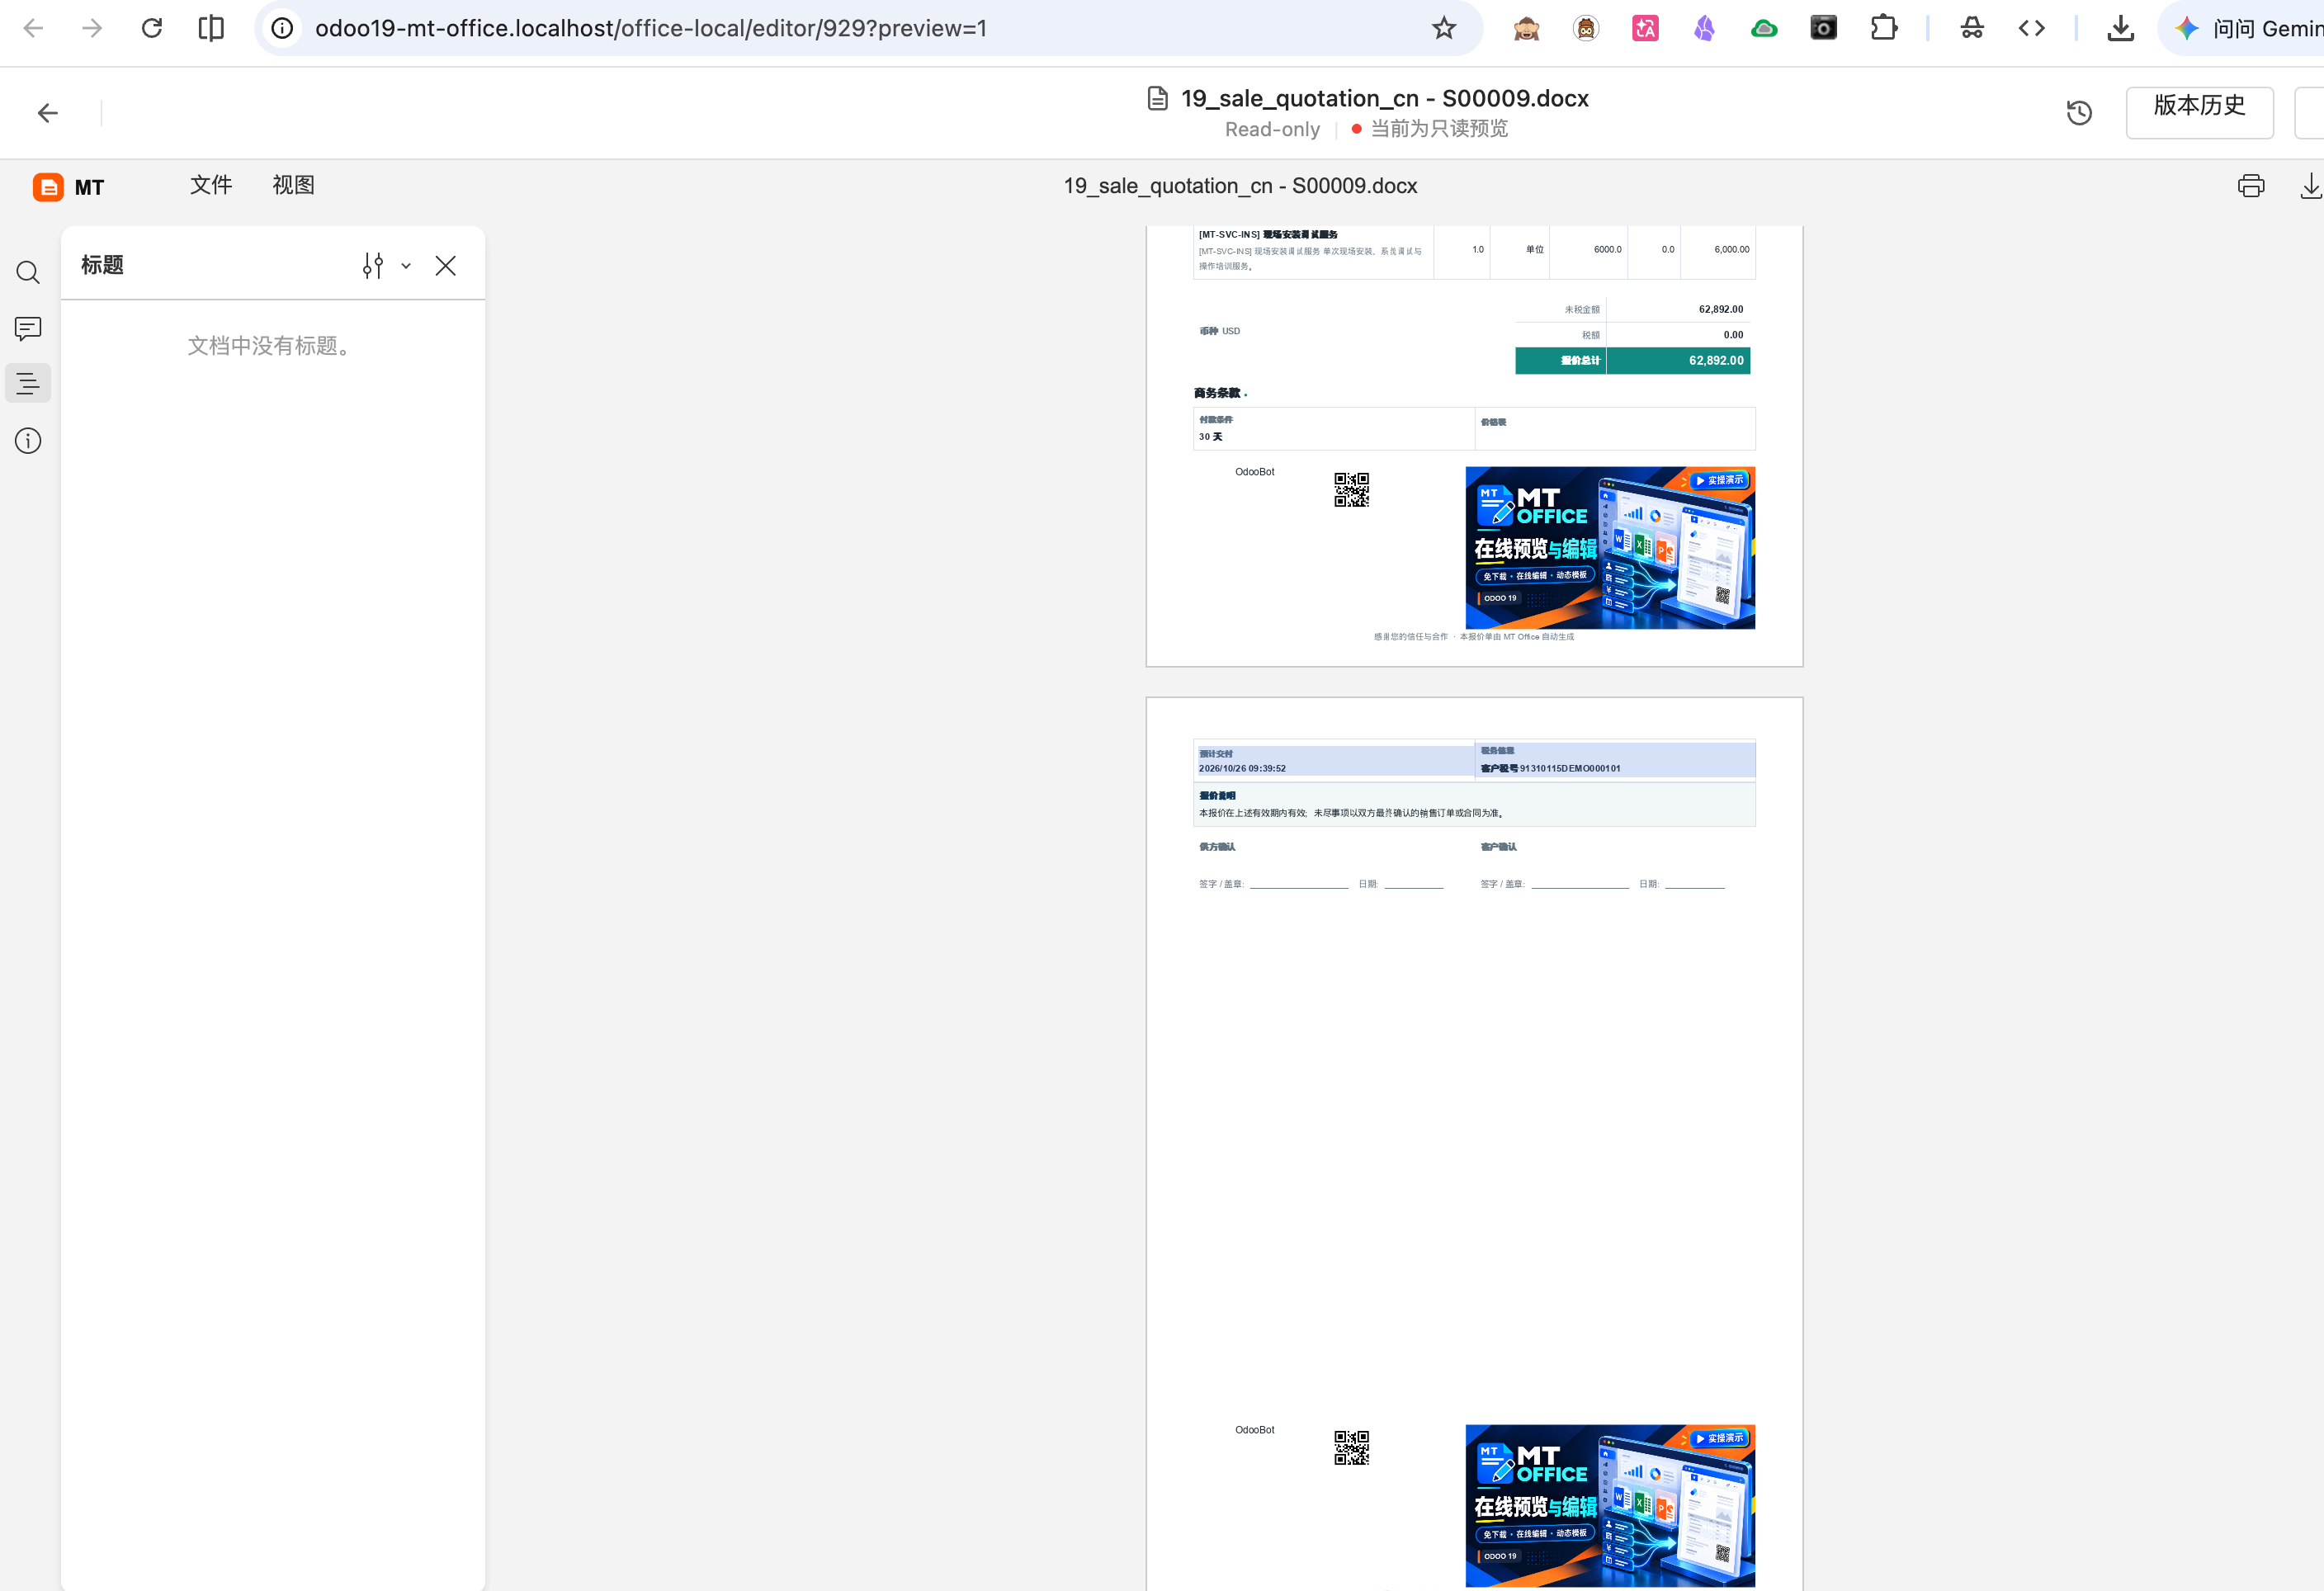Click browser forward navigation arrow
Viewport: 2324px width, 1591px height.
click(92, 28)
